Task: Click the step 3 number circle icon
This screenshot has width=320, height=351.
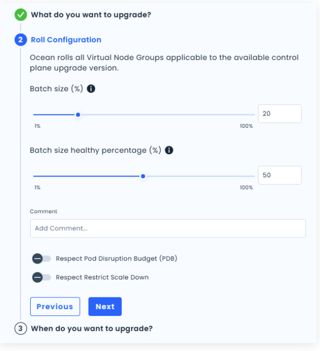Action: click(21, 329)
